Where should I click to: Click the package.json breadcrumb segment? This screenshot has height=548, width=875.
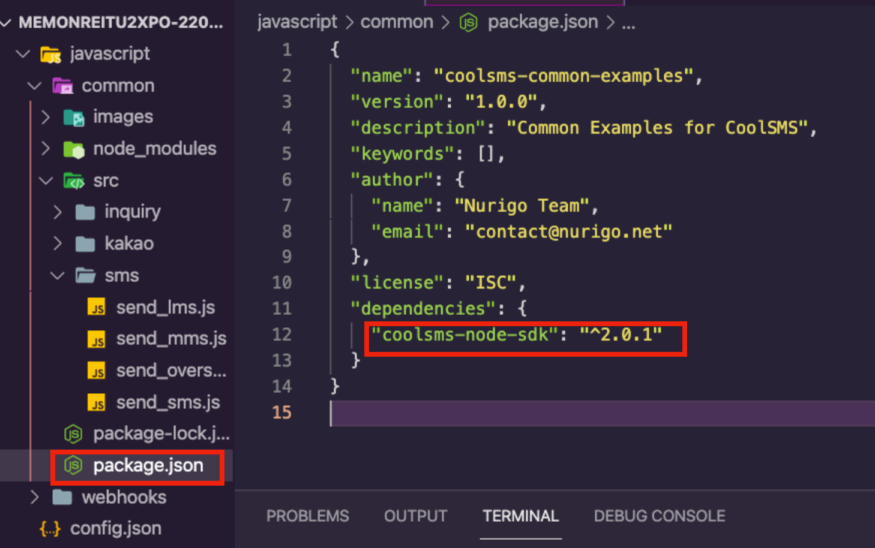(x=543, y=22)
